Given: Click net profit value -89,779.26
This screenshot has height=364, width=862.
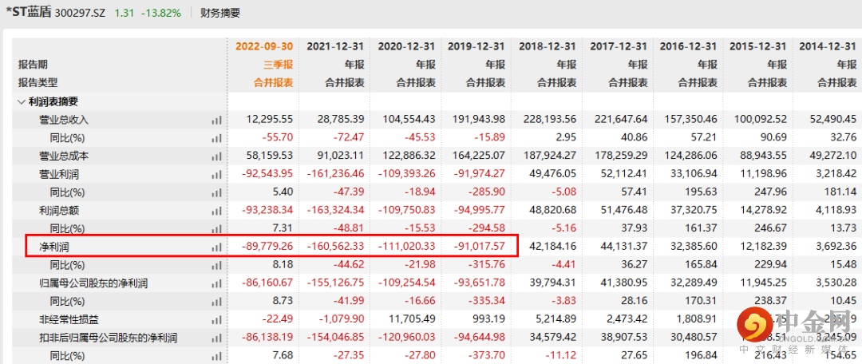Looking at the screenshot, I should 267,247.
